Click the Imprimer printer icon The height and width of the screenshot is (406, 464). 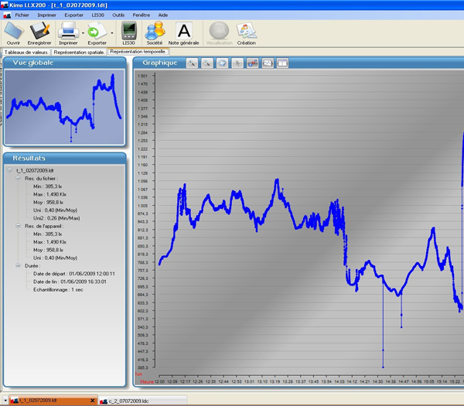(68, 30)
